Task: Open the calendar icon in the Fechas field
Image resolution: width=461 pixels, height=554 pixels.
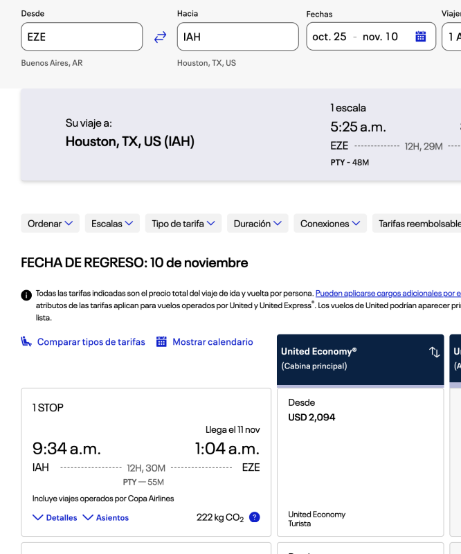Action: pos(420,37)
